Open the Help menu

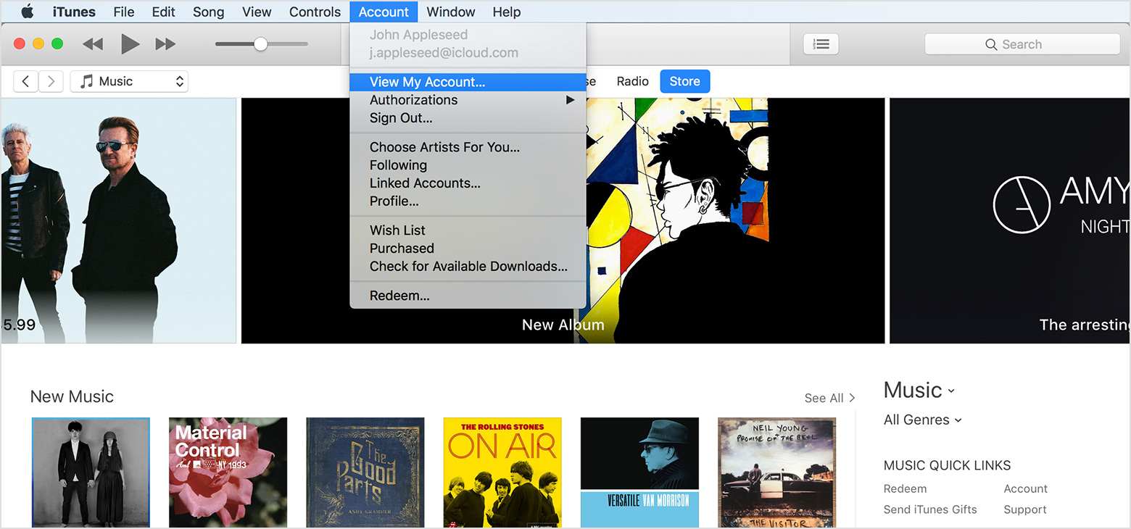[507, 12]
